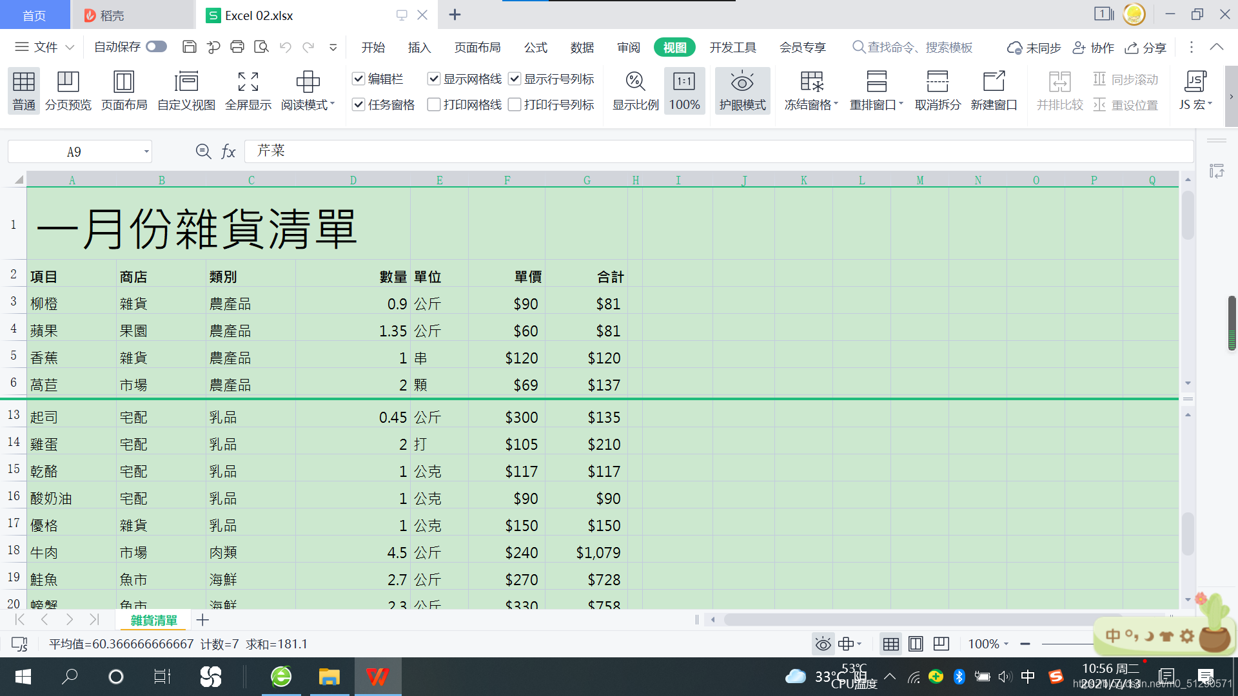Expand the name box A9 dropdown

tap(146, 152)
